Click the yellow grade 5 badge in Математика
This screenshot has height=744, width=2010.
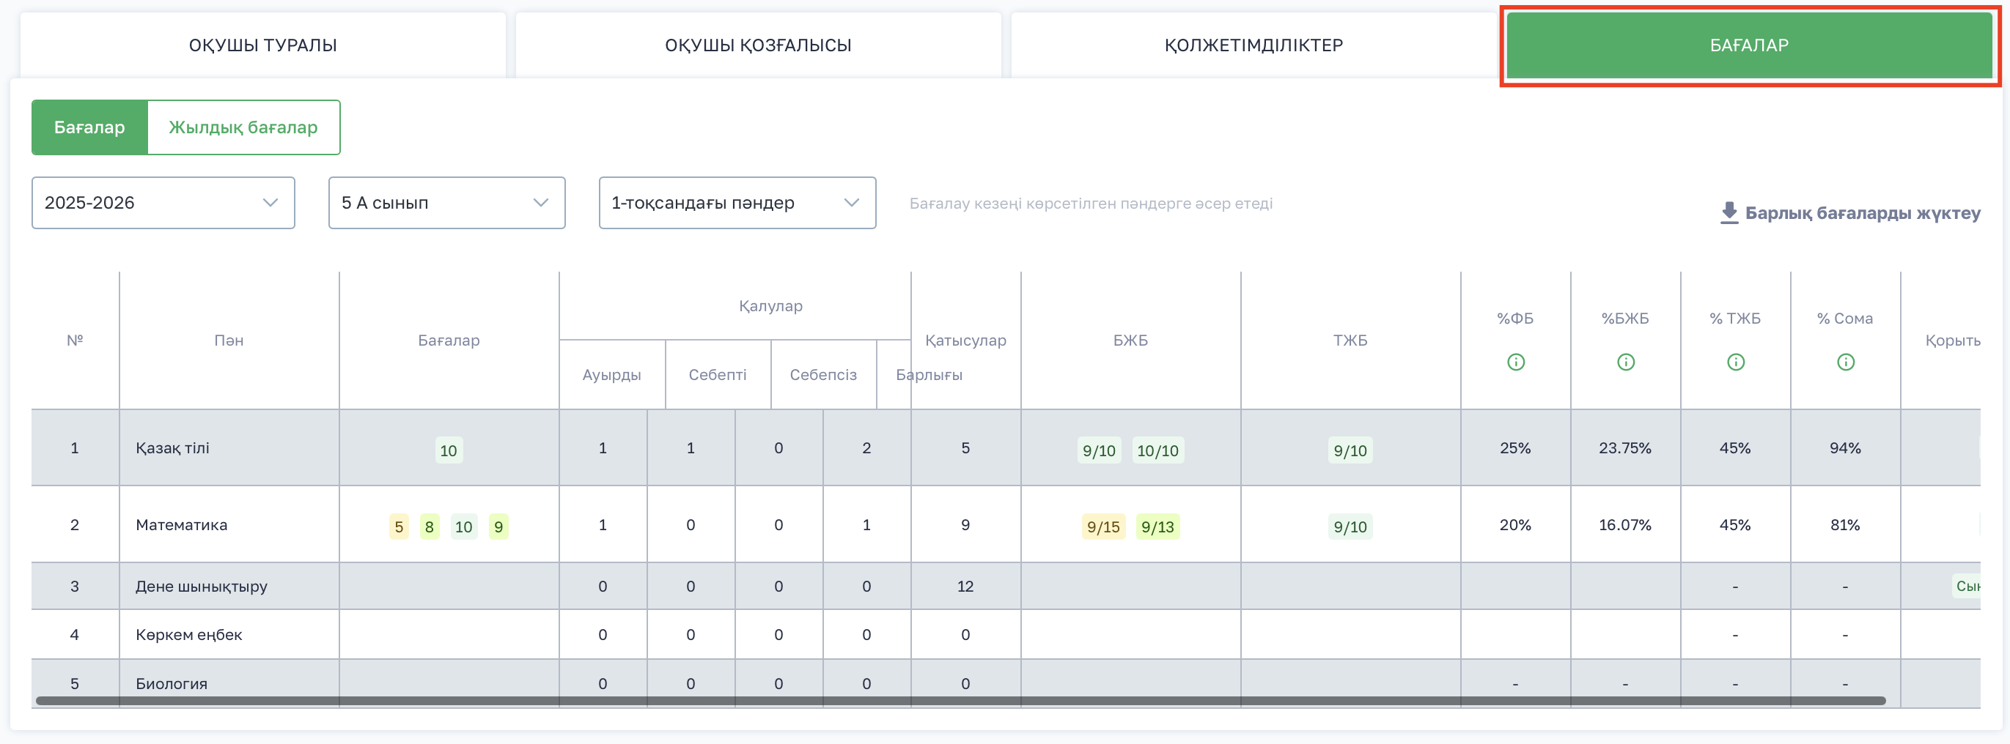click(x=399, y=527)
